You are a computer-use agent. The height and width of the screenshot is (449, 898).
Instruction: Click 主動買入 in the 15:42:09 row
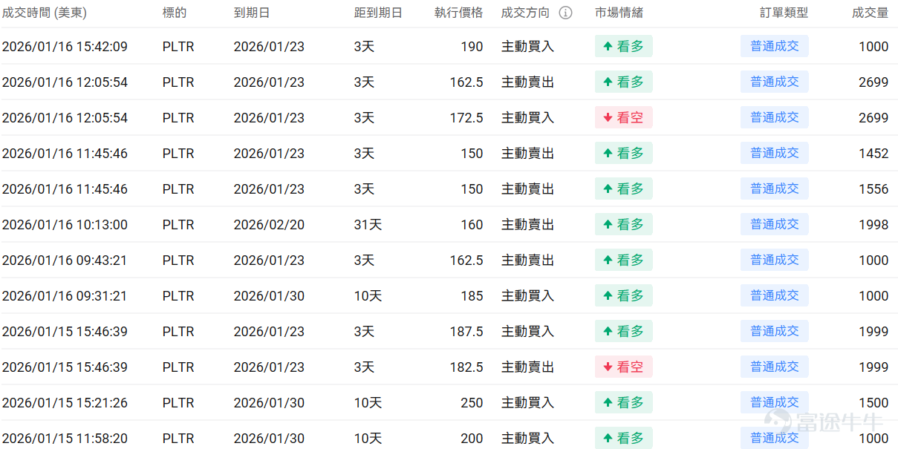click(528, 47)
